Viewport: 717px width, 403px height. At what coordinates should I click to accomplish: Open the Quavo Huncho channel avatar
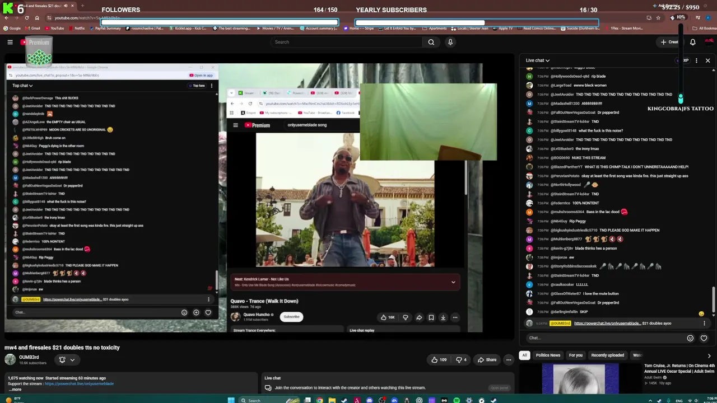[x=235, y=317]
